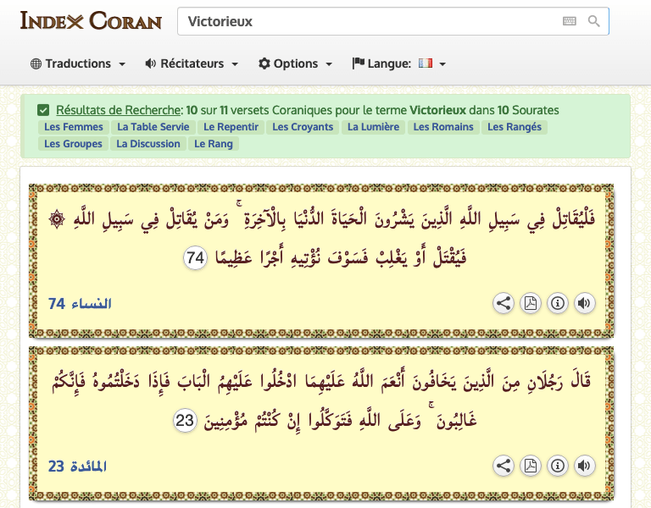Open PDF export for verse An-Nisa 74
The height and width of the screenshot is (508, 651).
[x=531, y=303]
